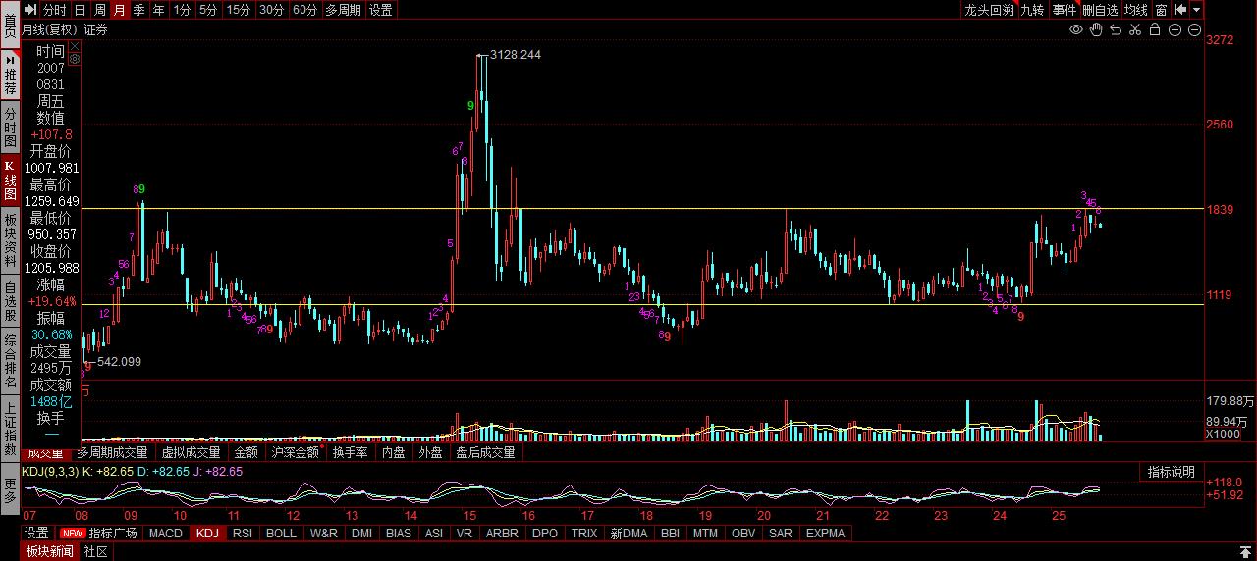Open the 板块新闻 bottom tab
The image size is (1257, 561).
(x=50, y=551)
